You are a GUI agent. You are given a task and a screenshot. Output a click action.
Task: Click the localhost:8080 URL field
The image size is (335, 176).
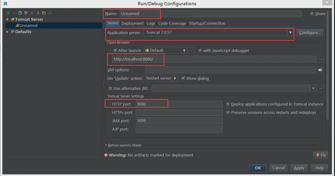(214, 59)
